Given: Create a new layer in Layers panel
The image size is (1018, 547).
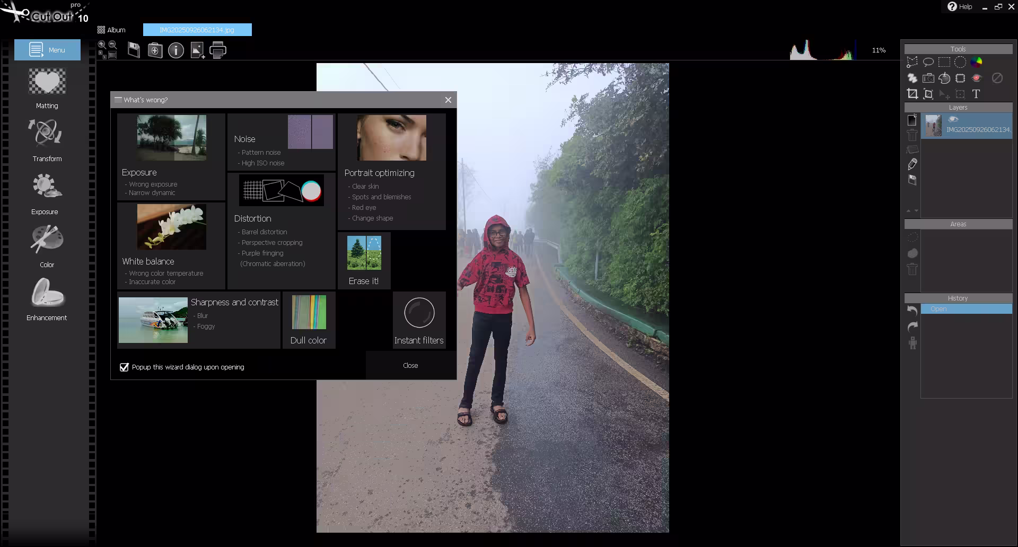Looking at the screenshot, I should coord(912,120).
